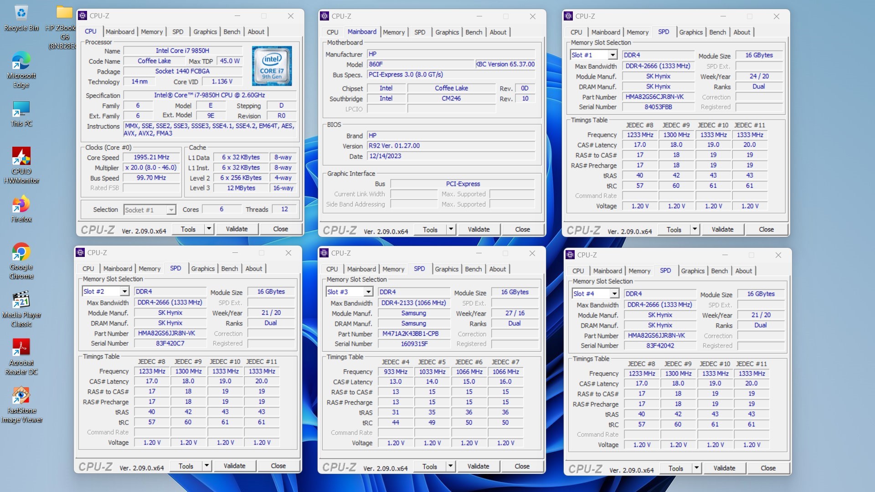
Task: Click the CM246 southbridge value
Action: 451,99
